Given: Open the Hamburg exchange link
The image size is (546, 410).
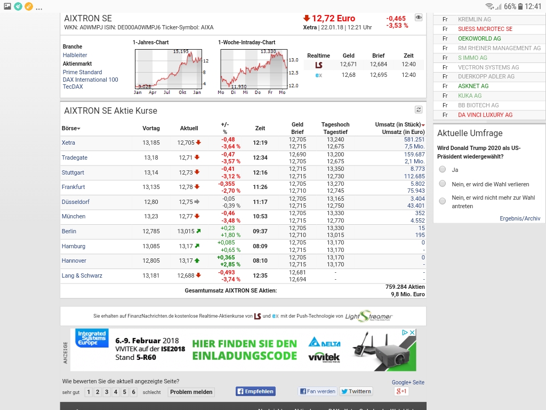Looking at the screenshot, I should coord(74,246).
